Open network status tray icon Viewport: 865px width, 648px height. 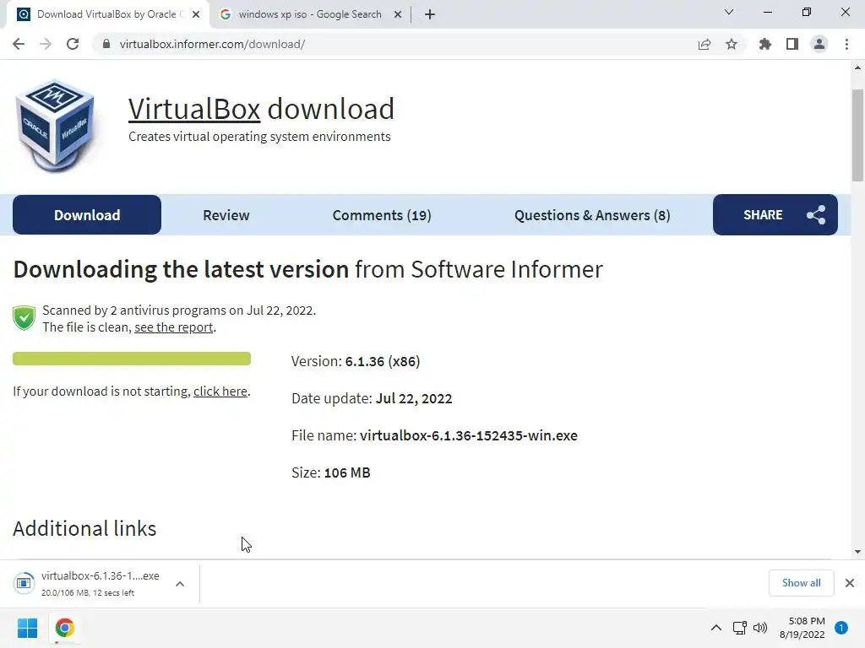[x=740, y=628]
